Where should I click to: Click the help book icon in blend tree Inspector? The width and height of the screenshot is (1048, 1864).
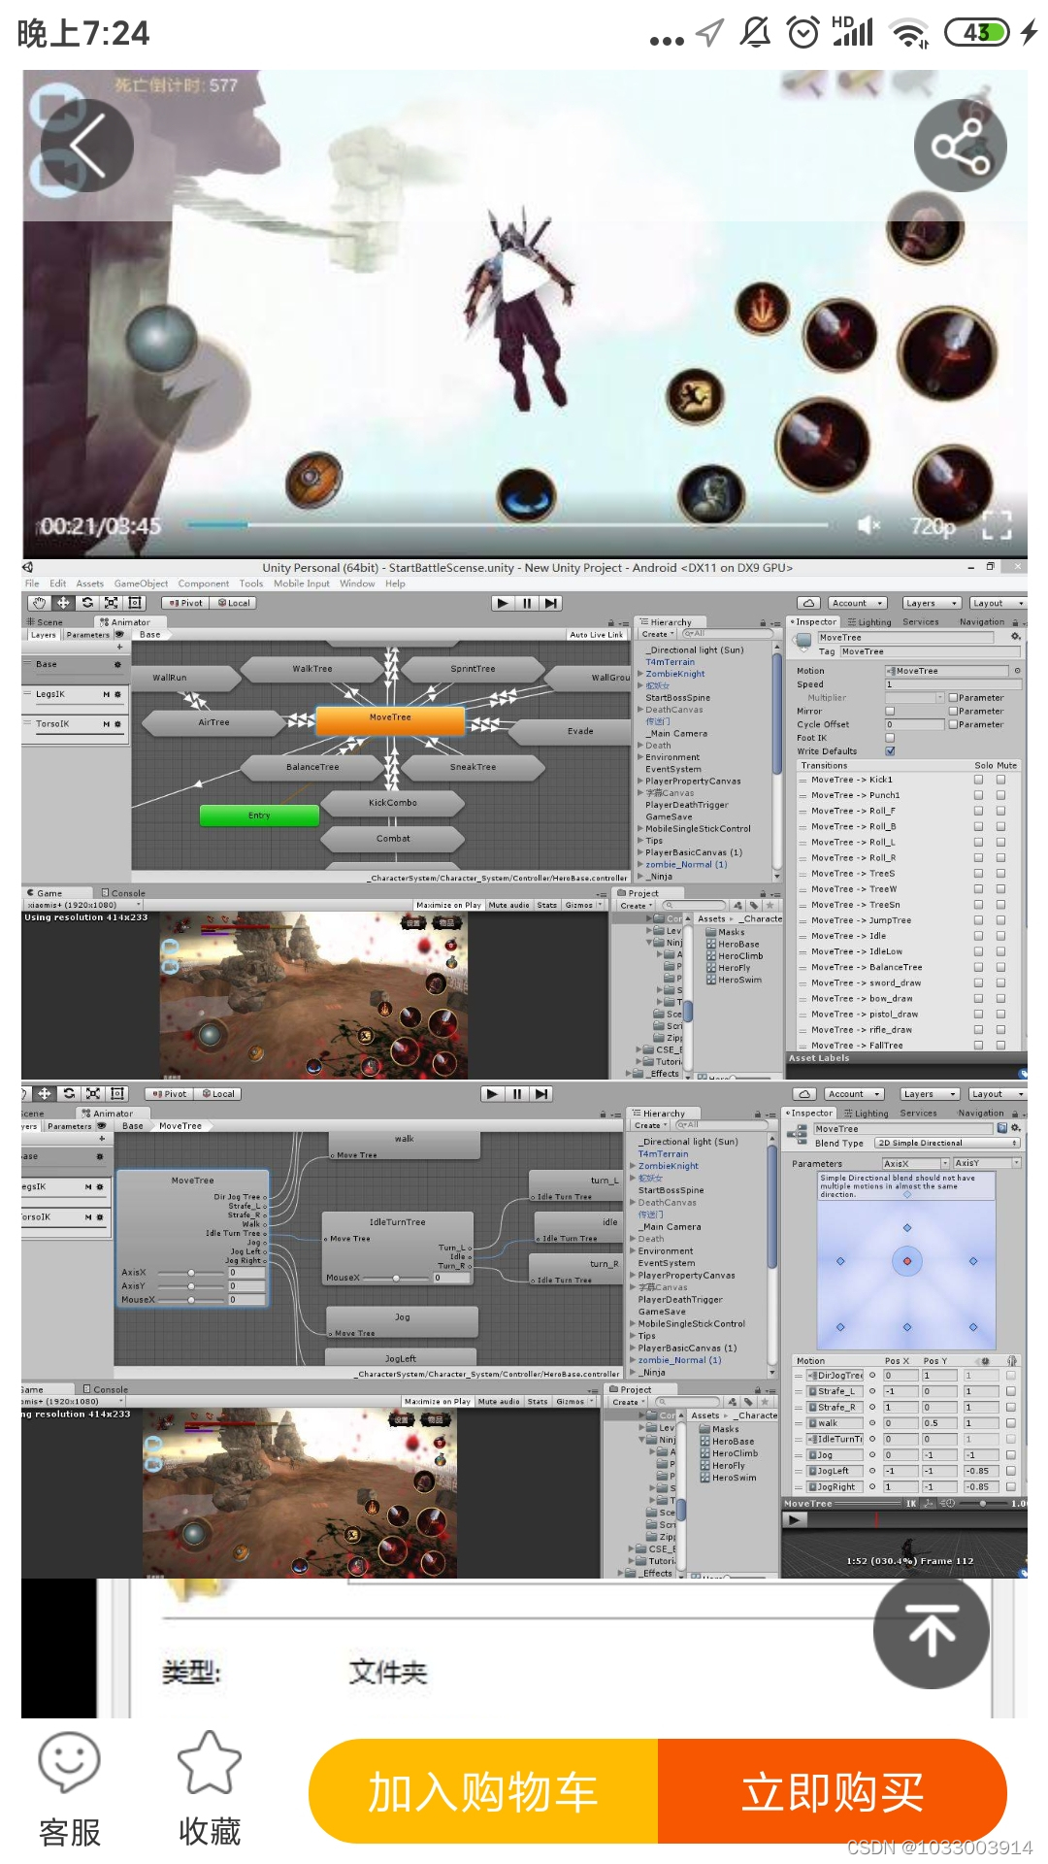point(1002,1128)
